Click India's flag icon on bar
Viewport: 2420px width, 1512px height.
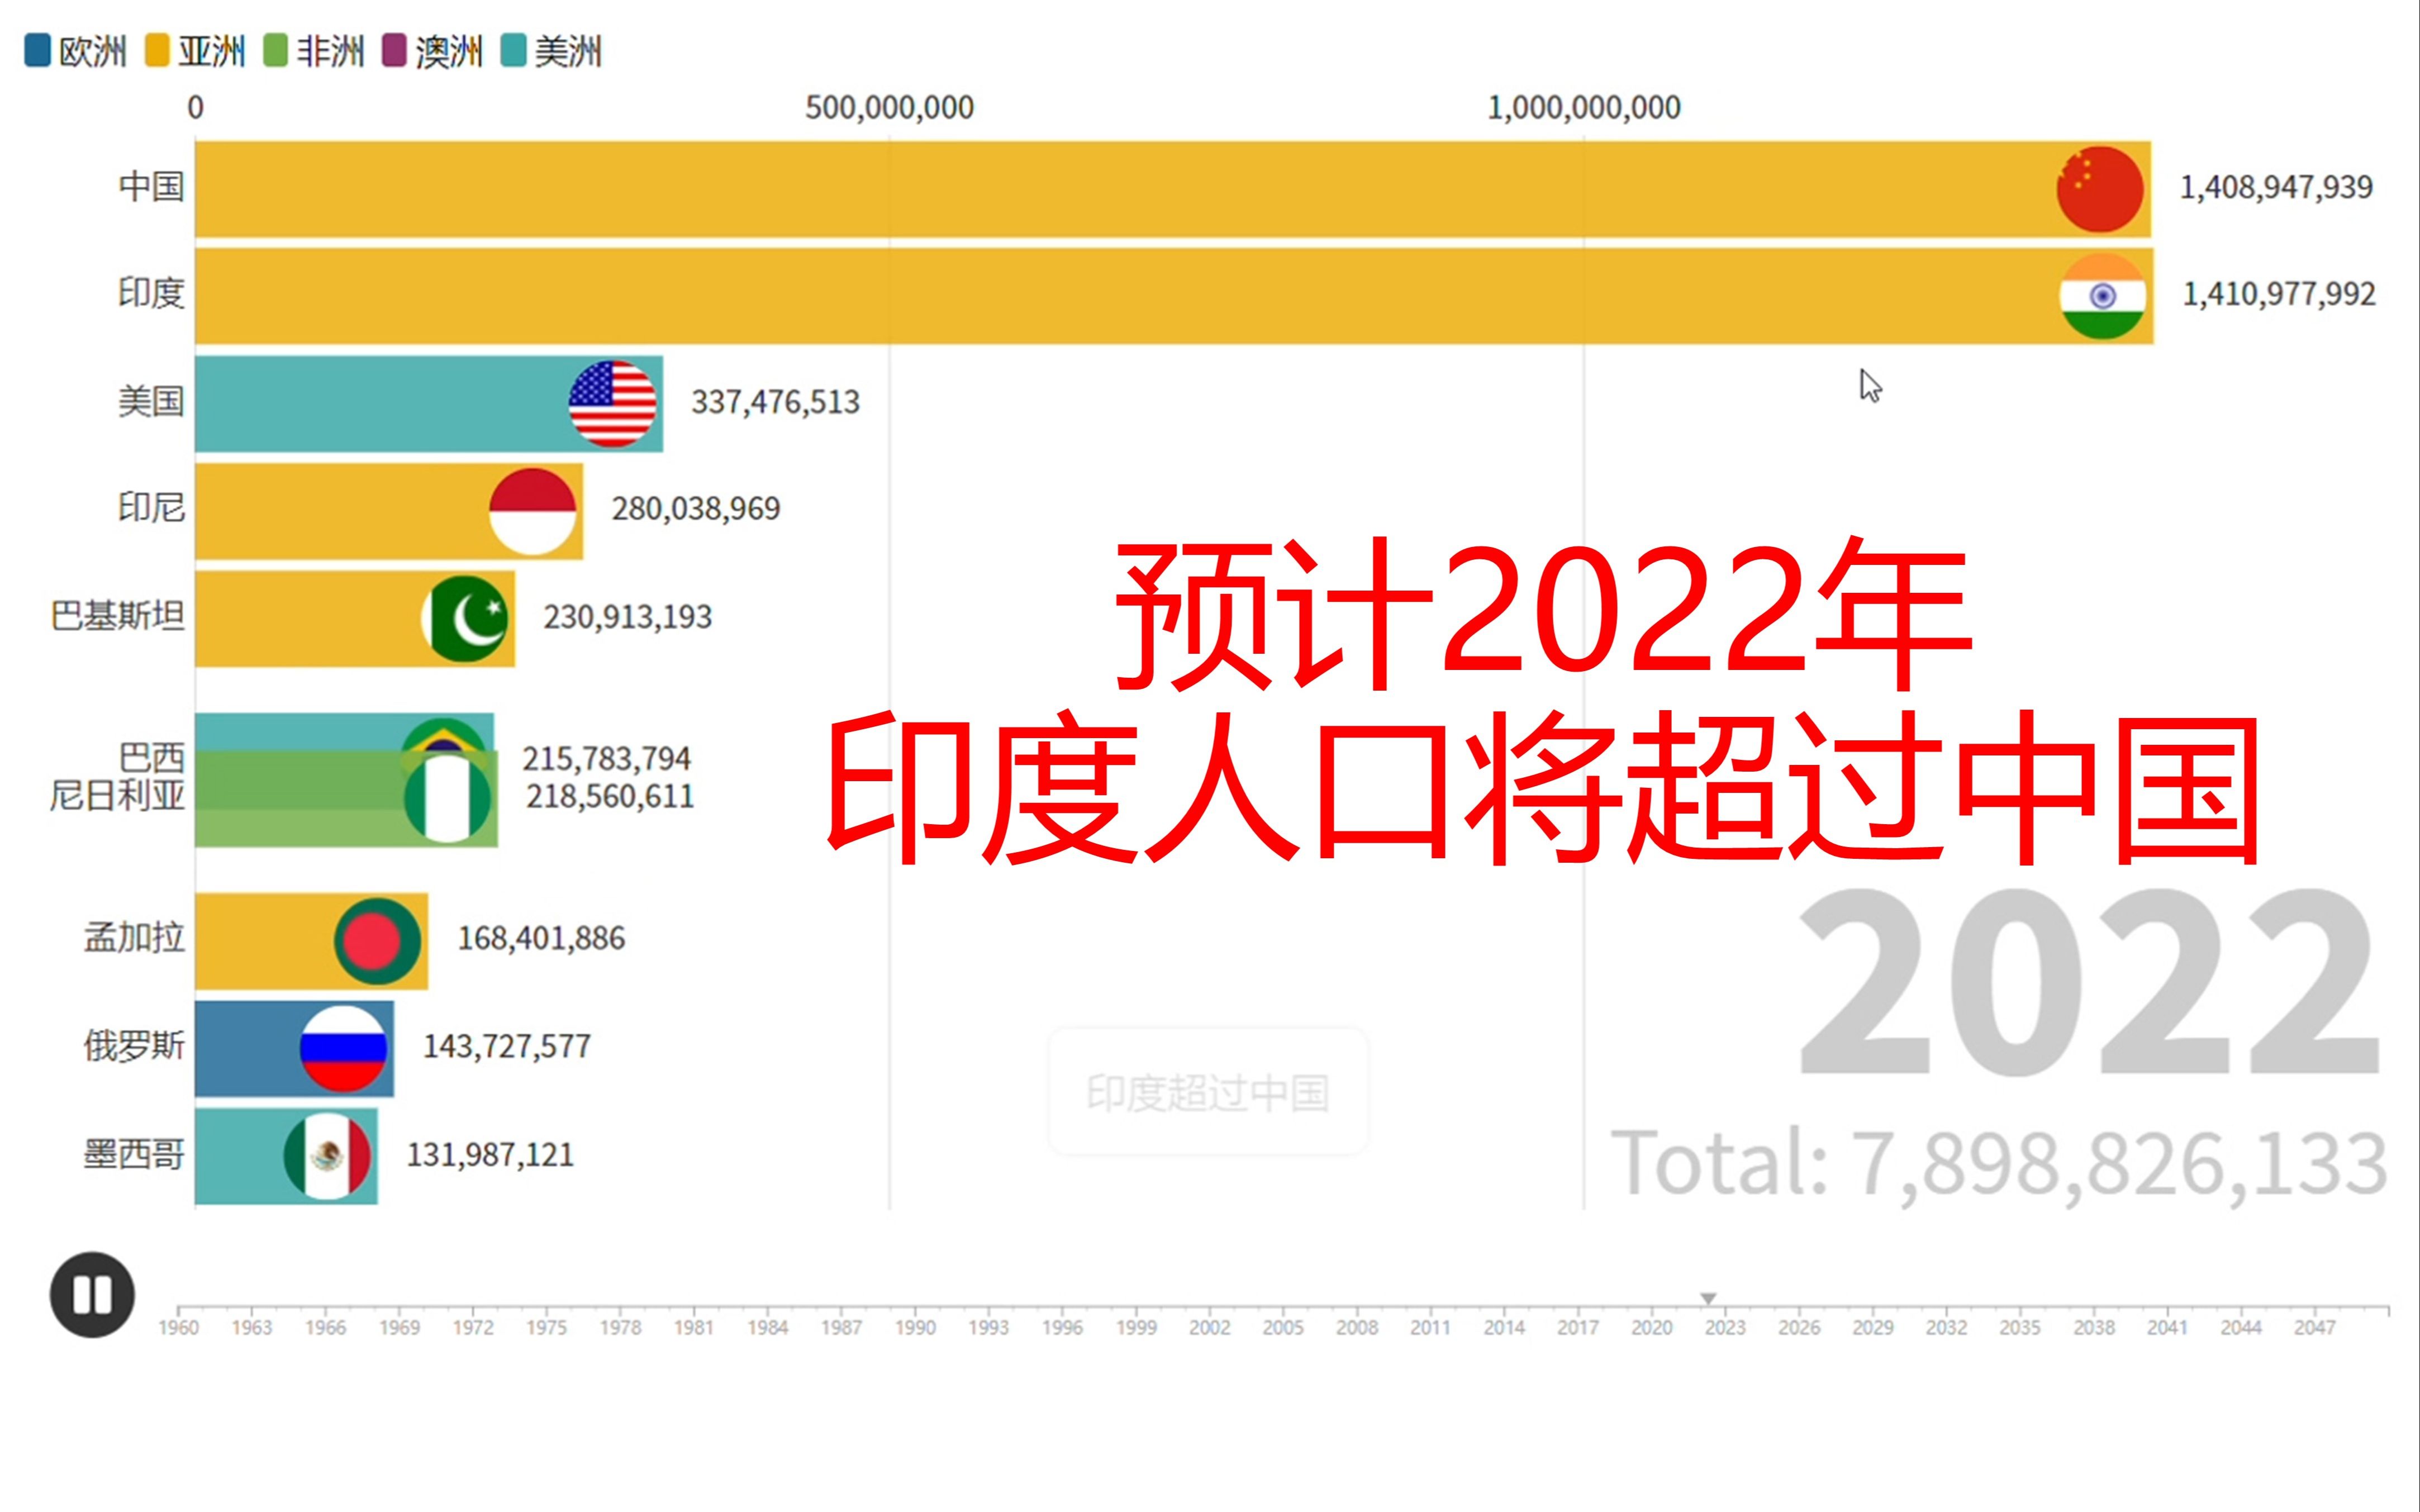tap(2102, 296)
